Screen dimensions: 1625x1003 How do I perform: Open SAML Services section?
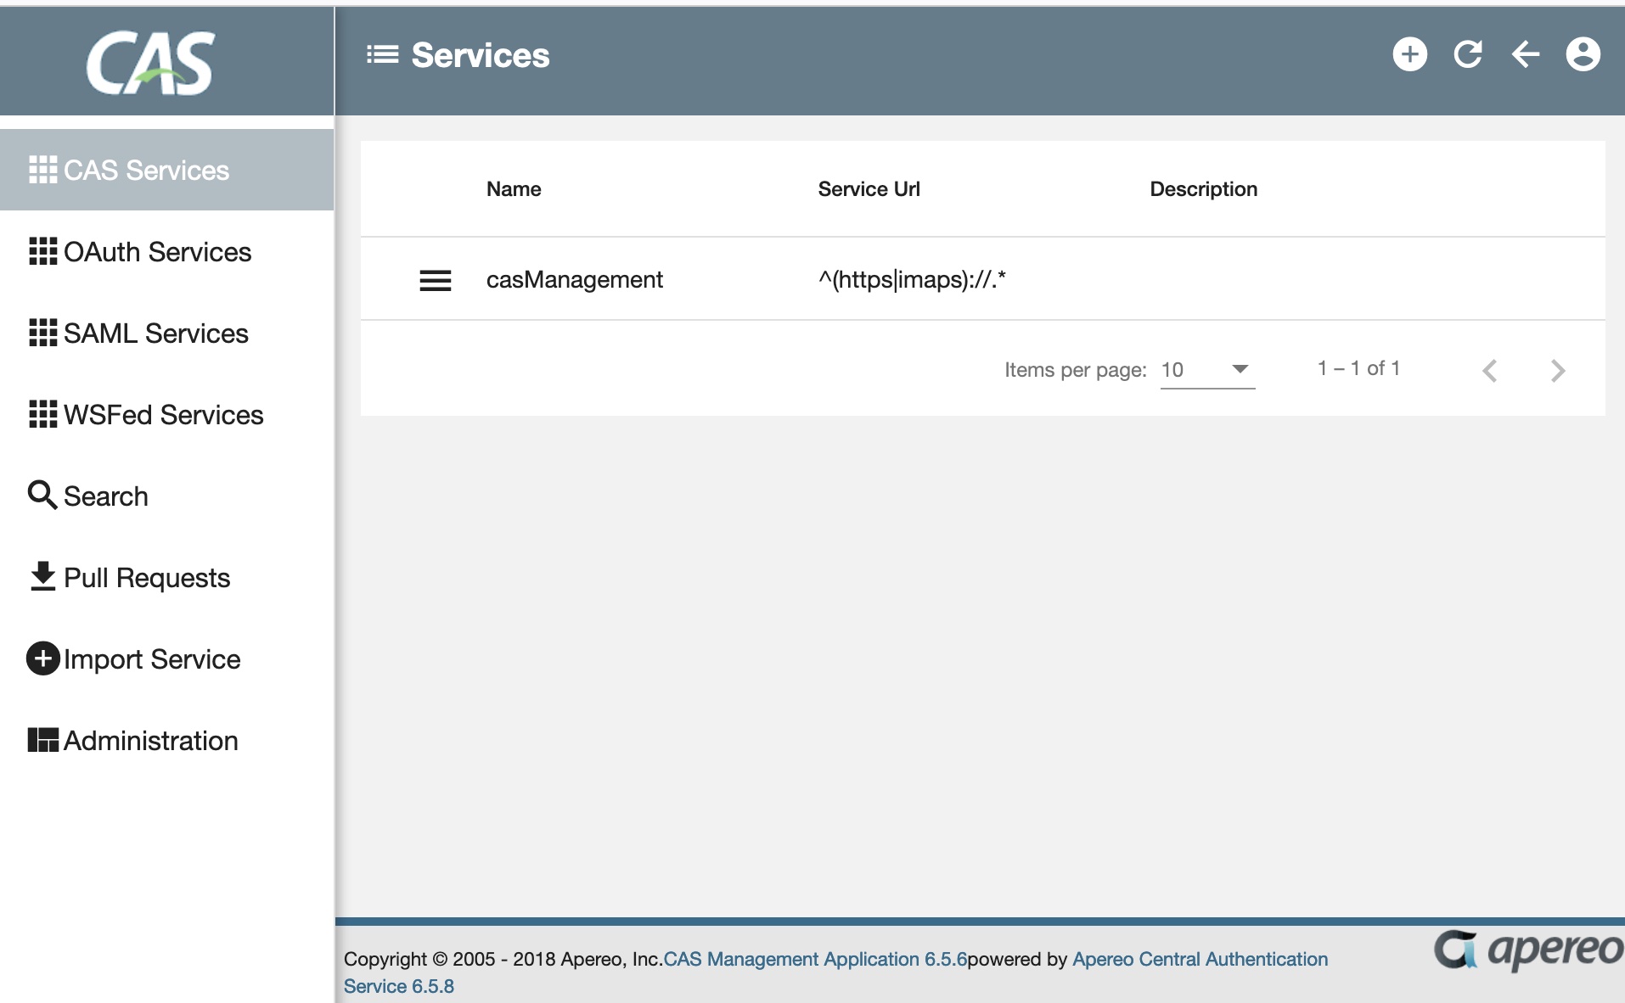click(x=166, y=333)
